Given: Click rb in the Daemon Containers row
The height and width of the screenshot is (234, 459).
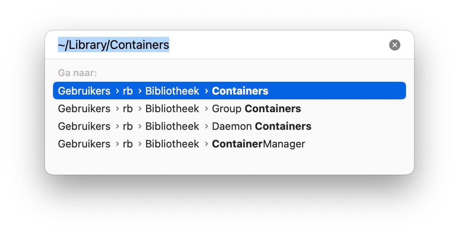Looking at the screenshot, I should 128,126.
